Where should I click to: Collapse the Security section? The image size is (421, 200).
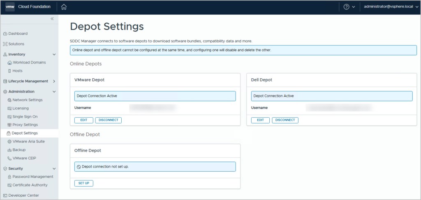tap(54, 168)
